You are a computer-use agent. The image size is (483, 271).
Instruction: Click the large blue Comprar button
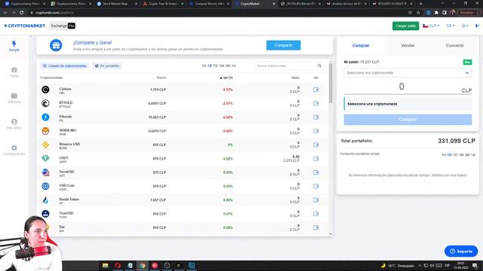pyautogui.click(x=408, y=120)
